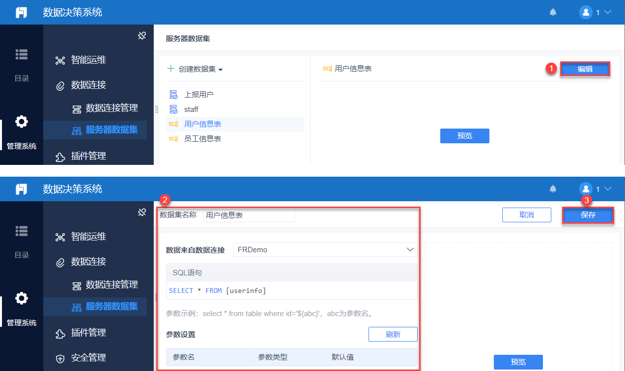Open 目录 directory icon in upper left rail
Viewport: 625px width, 371px height.
tap(22, 54)
